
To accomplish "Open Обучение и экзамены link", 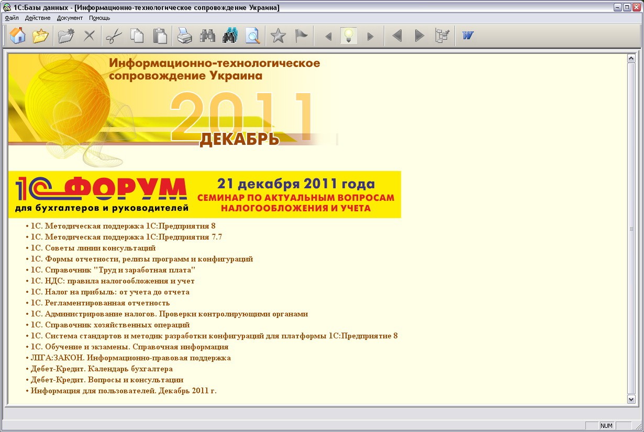I will coord(129,347).
